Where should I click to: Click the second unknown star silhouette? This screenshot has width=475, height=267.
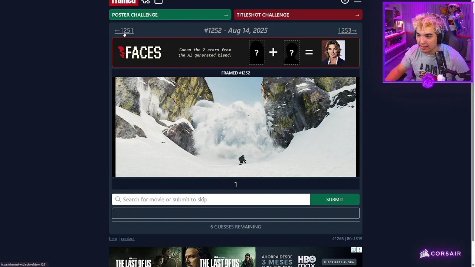(x=292, y=52)
